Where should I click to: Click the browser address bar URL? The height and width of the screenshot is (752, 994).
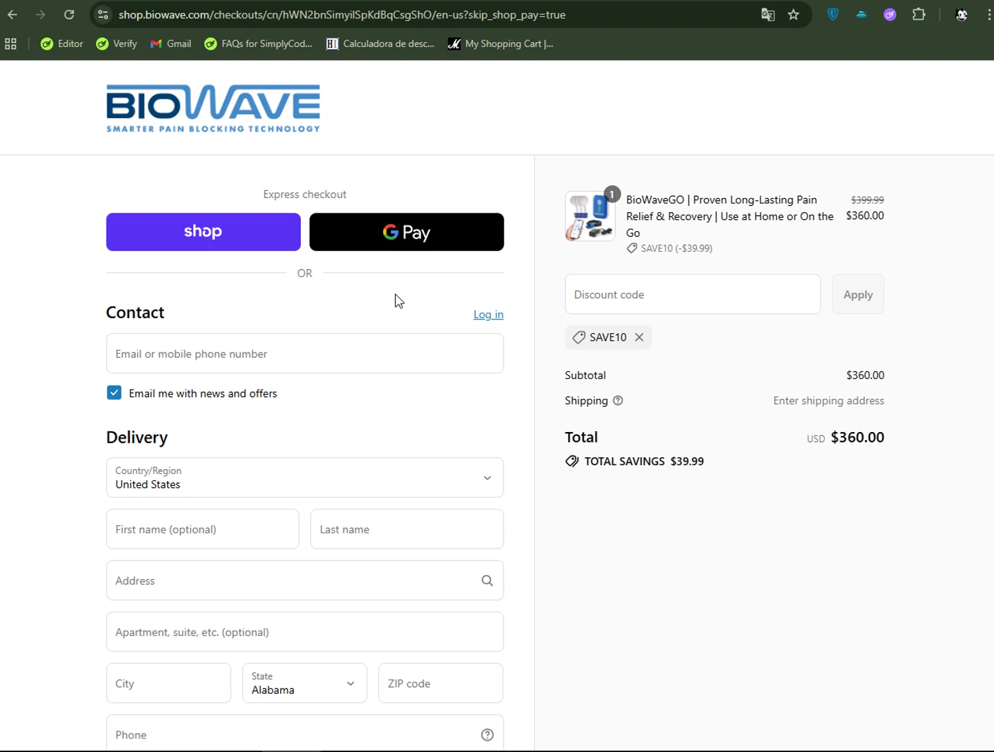(x=342, y=15)
